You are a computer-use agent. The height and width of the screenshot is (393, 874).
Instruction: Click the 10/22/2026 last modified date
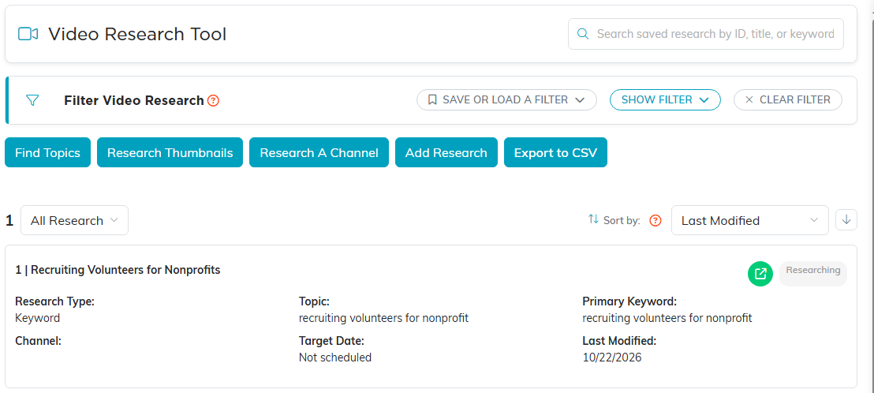click(x=612, y=357)
